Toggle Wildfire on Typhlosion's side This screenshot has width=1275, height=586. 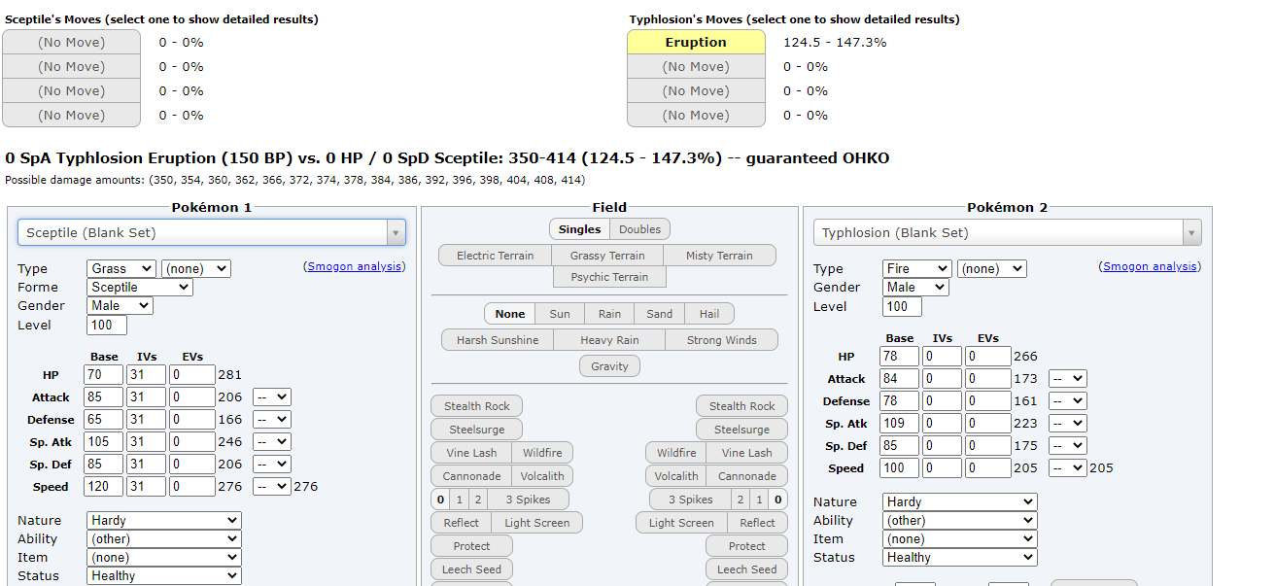coord(676,453)
